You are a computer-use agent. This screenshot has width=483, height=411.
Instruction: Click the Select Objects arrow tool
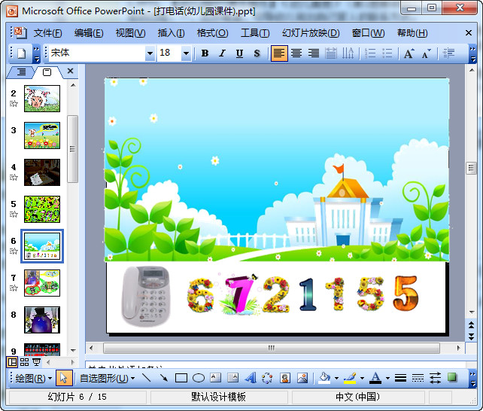point(64,378)
